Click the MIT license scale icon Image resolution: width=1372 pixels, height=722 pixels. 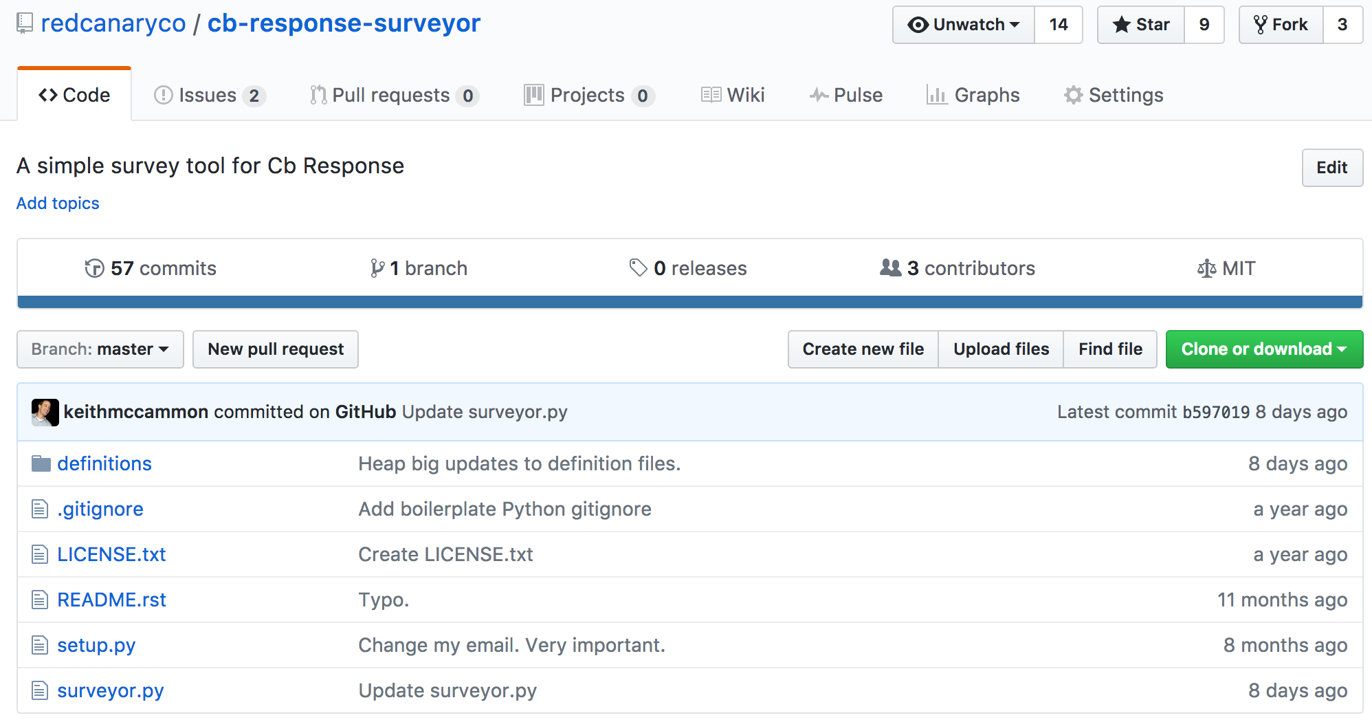pos(1206,268)
